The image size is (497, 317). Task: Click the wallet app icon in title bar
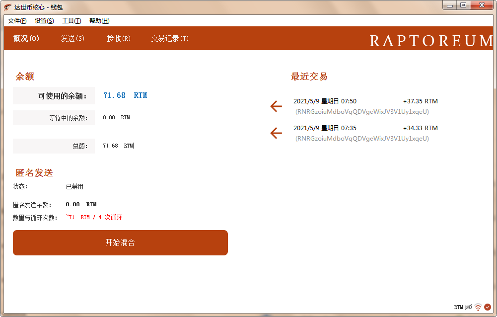click(x=7, y=7)
